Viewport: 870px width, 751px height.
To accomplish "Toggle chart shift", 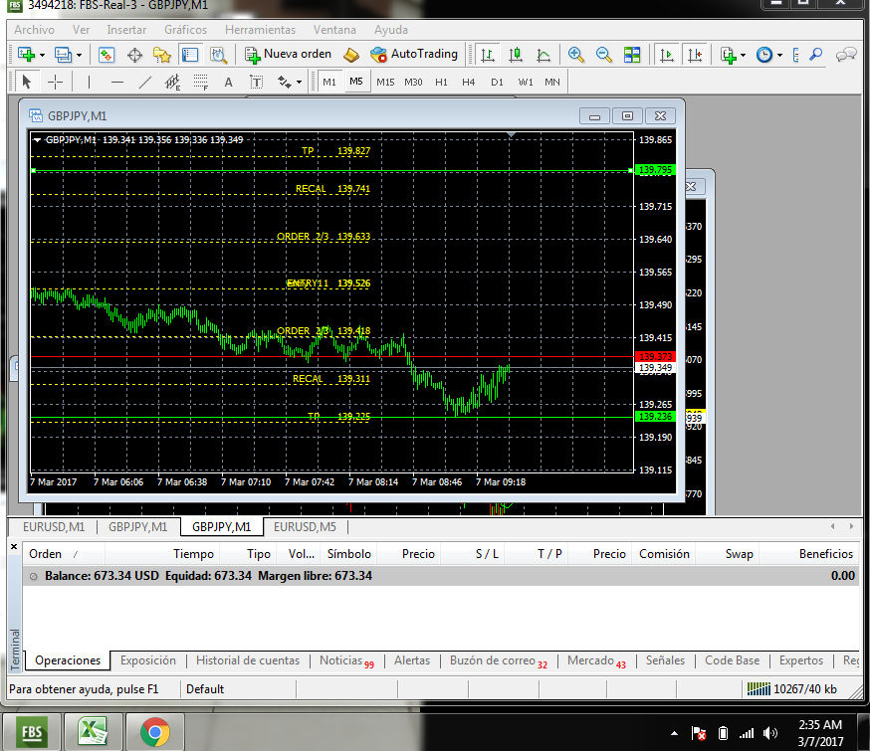I will coord(695,55).
